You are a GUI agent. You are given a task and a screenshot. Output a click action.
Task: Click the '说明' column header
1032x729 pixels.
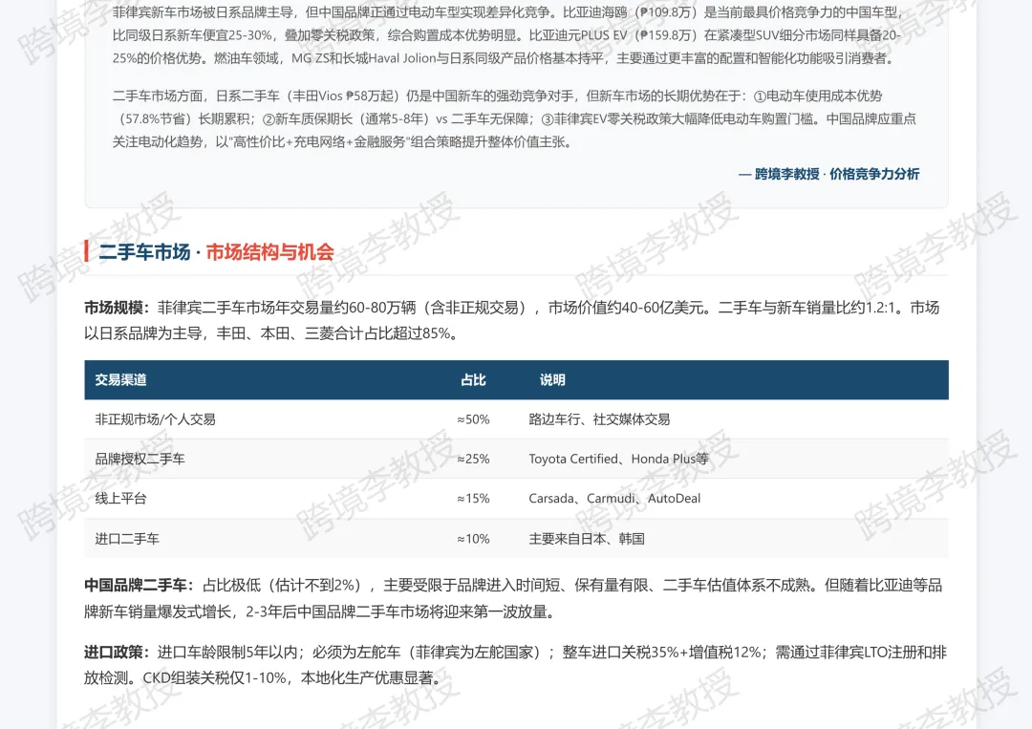(x=552, y=379)
